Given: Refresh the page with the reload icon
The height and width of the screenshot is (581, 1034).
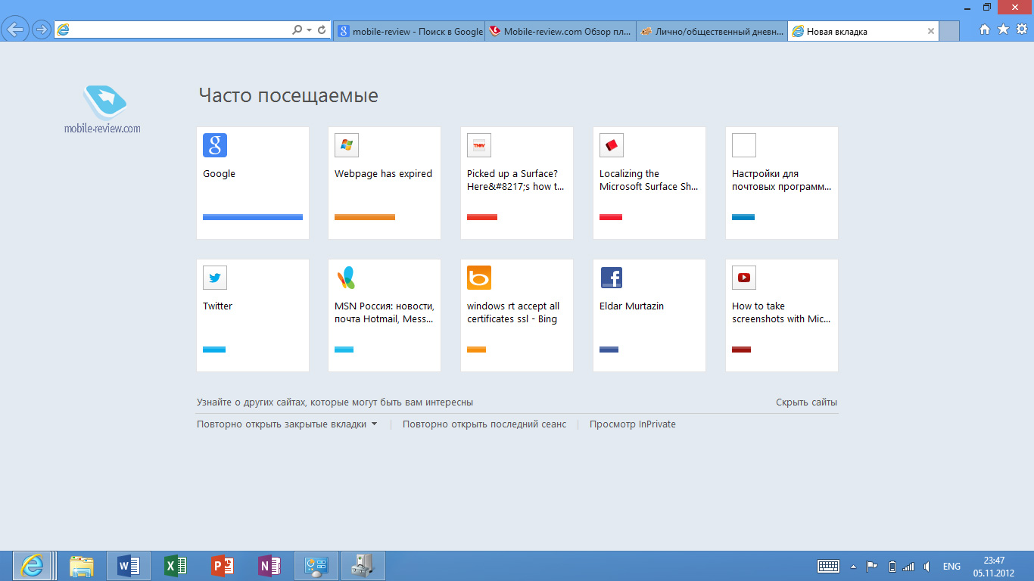Looking at the screenshot, I should coord(322,30).
